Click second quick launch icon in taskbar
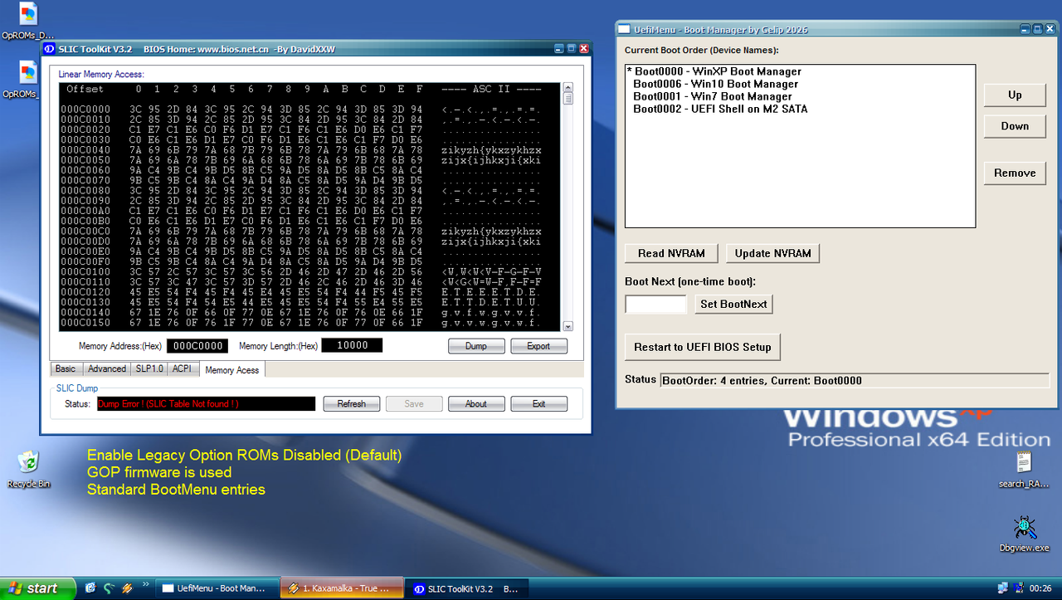The image size is (1062, 600). click(109, 588)
